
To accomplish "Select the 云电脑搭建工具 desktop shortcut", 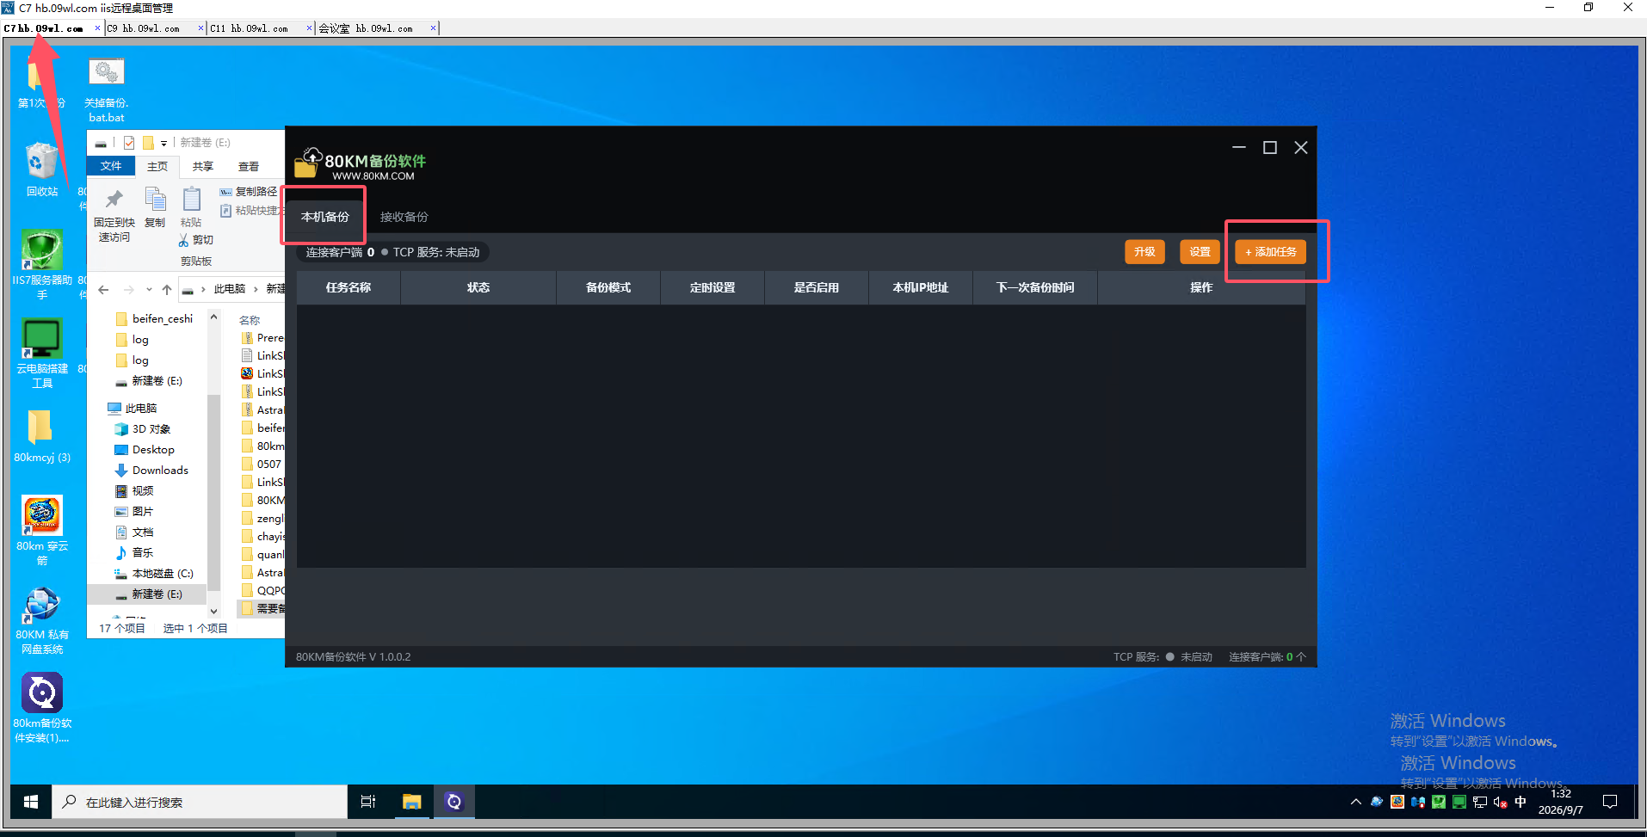I will pyautogui.click(x=42, y=353).
